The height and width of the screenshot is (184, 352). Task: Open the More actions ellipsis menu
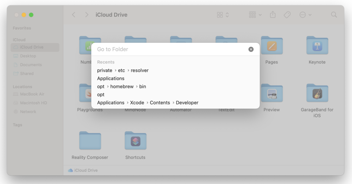[305, 15]
